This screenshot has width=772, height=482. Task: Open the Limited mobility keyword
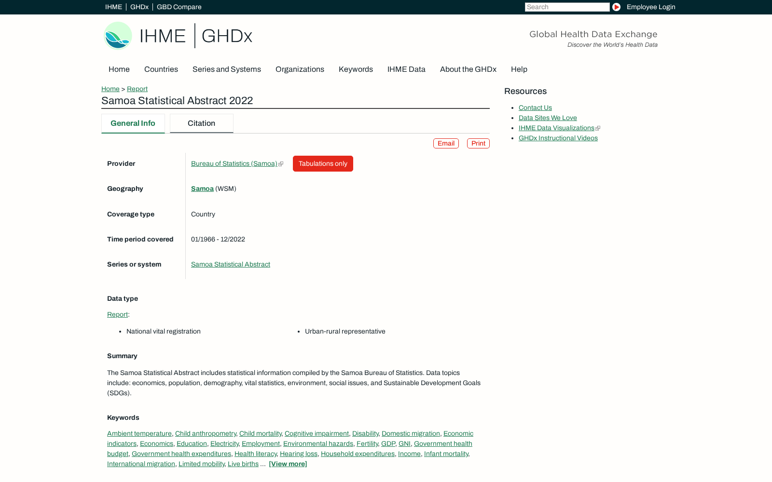point(202,464)
